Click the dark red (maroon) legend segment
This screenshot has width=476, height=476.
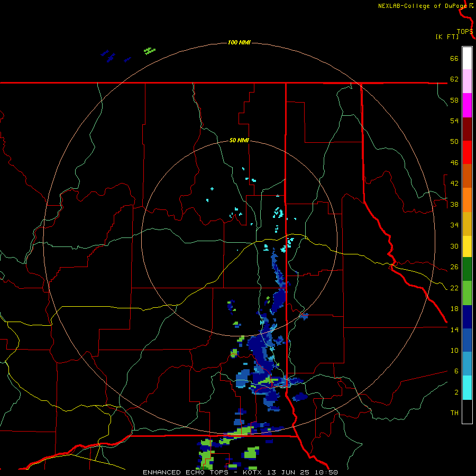pyautogui.click(x=467, y=129)
